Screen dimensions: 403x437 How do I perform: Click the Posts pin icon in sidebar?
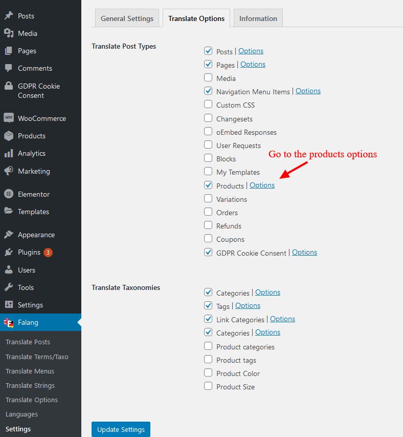[9, 15]
